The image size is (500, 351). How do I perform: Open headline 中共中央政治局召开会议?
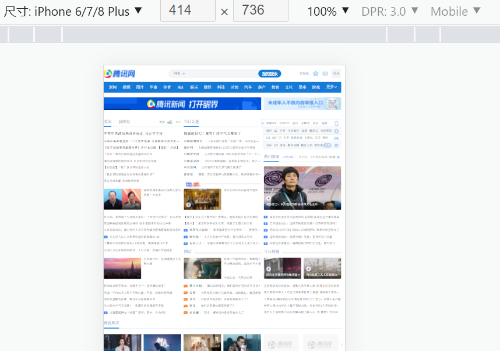point(133,134)
